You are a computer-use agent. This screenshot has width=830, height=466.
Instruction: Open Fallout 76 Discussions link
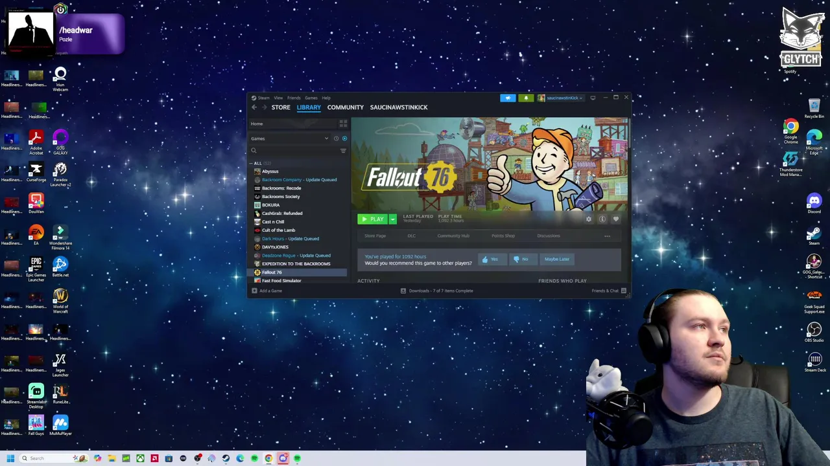548,236
